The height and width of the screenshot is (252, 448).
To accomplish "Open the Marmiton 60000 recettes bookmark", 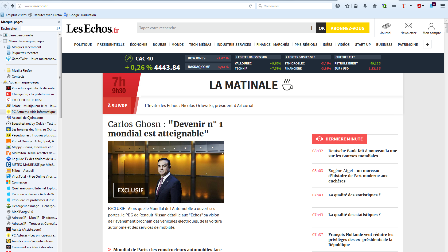I will tap(31, 153).
